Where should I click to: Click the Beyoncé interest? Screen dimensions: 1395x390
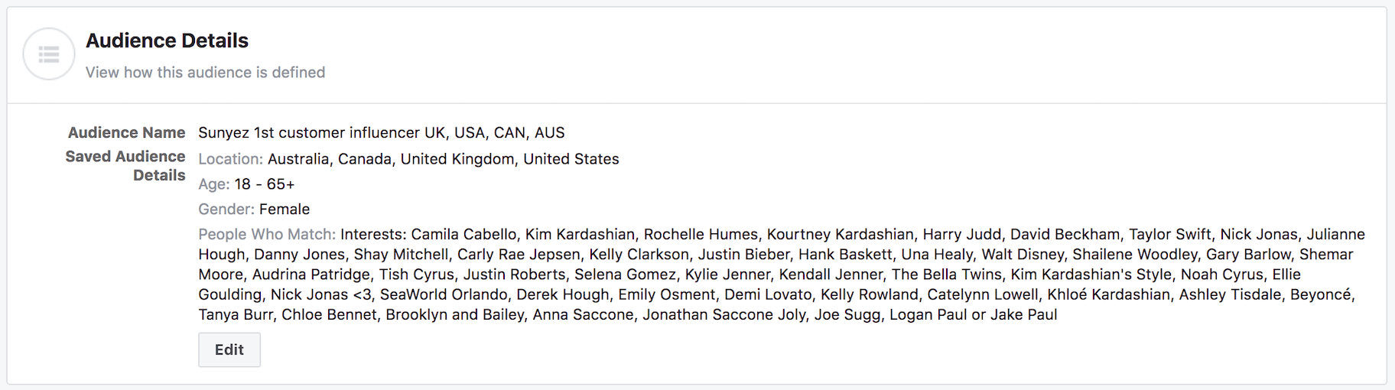coord(1321,294)
